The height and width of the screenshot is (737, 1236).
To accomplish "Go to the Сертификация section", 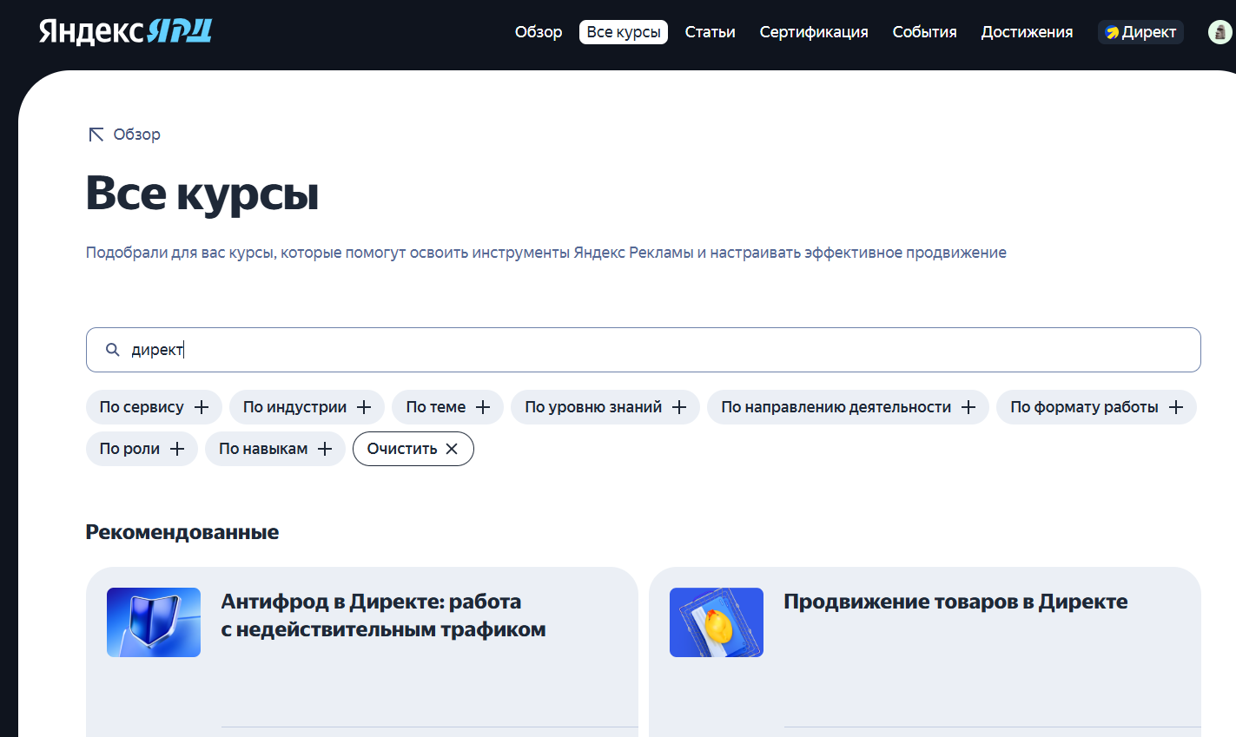I will coord(813,32).
